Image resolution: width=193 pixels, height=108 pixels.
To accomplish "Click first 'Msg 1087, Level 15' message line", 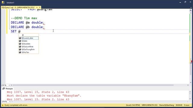I will [38, 92].
